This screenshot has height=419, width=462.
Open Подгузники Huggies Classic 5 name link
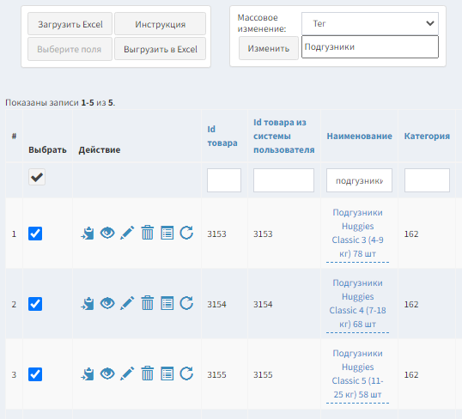point(358,373)
